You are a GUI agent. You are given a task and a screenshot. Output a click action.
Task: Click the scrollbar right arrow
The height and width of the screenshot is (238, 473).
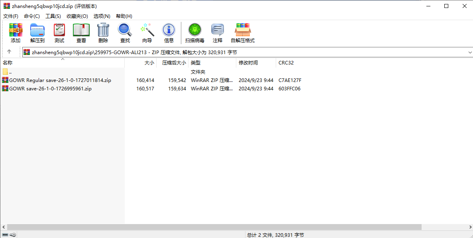[x=470, y=227]
